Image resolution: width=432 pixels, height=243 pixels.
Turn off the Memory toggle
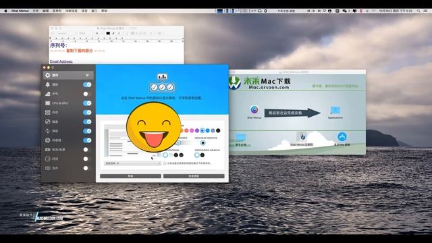point(87,113)
